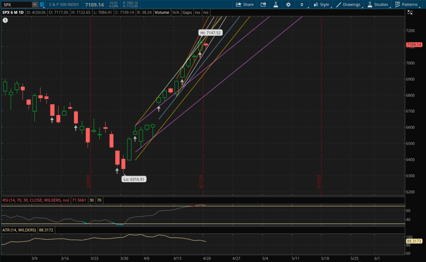
Task: Click the ATR (14, WILDERS) study label
Action: point(19,230)
